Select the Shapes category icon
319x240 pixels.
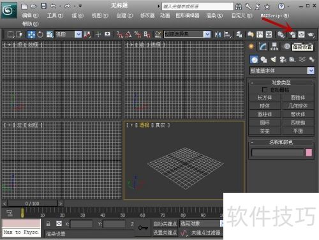pos(264,59)
